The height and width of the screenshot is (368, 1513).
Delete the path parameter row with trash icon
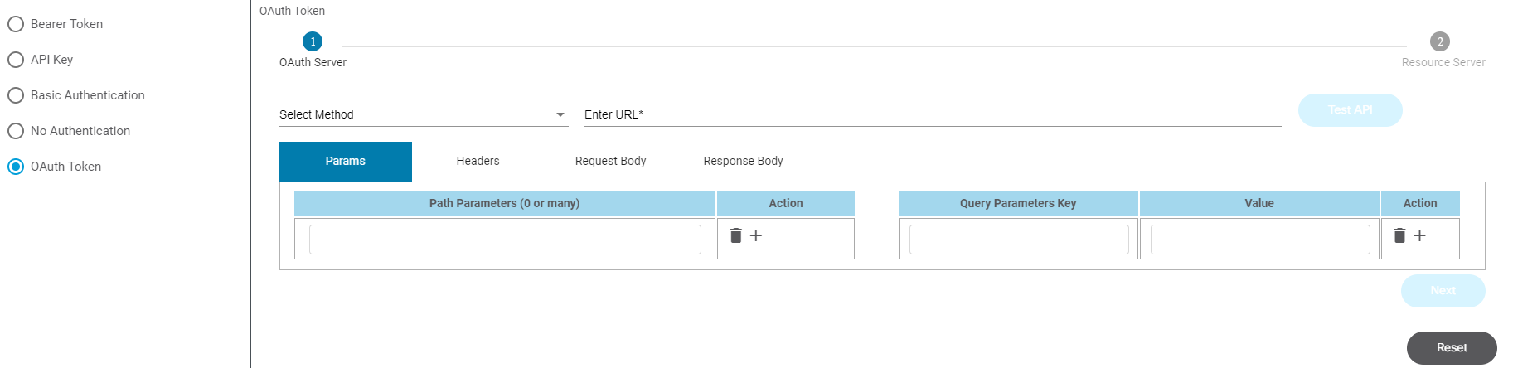(x=735, y=235)
